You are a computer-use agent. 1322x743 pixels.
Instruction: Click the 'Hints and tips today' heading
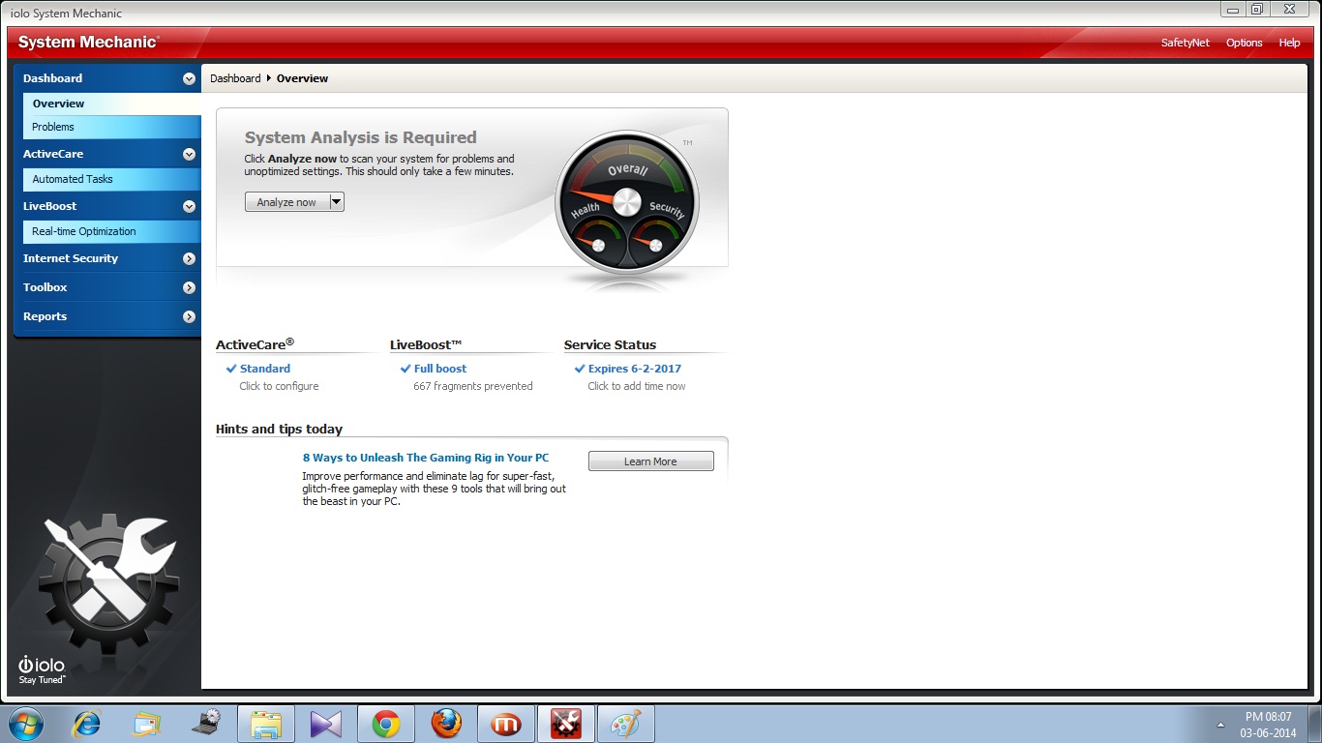pyautogui.click(x=279, y=429)
